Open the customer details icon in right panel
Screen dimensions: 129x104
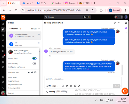coord(126,23)
